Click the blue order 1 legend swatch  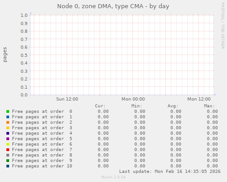click(x=8, y=117)
